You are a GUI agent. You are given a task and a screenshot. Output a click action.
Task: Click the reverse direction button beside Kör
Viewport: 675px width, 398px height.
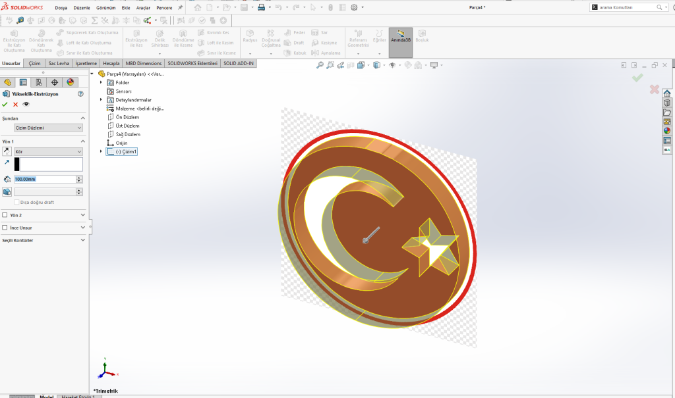pyautogui.click(x=7, y=151)
